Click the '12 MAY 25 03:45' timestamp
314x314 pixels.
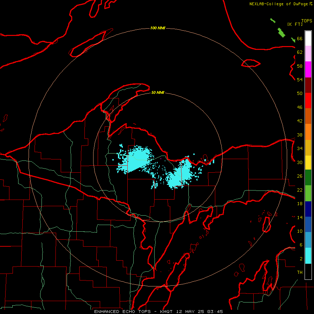pyautogui.click(x=200, y=312)
